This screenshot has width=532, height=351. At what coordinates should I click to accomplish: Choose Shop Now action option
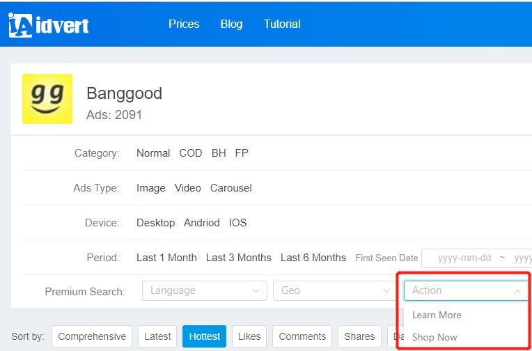(435, 337)
